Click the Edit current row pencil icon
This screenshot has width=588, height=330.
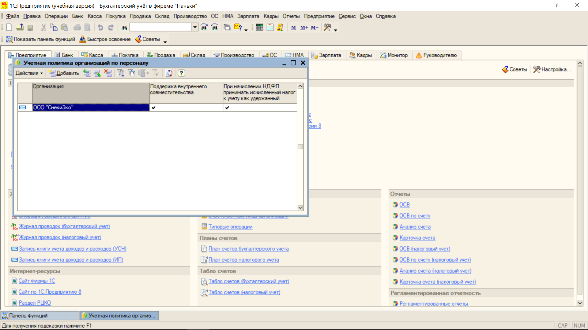click(x=97, y=73)
